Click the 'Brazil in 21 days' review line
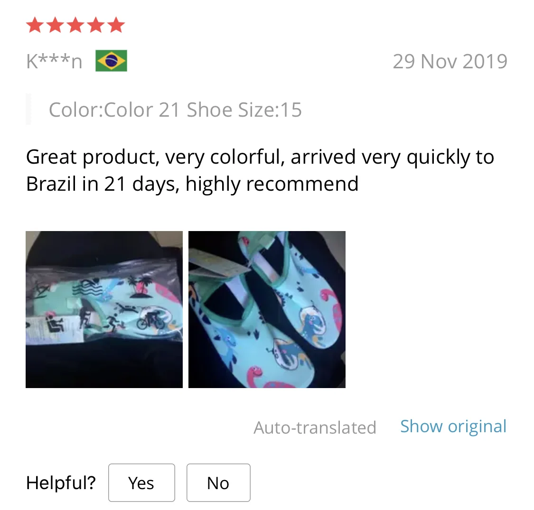 192,184
